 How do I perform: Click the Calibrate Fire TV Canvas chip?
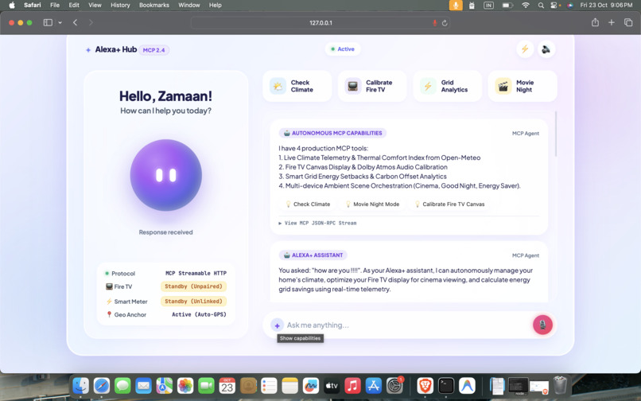tap(449, 204)
